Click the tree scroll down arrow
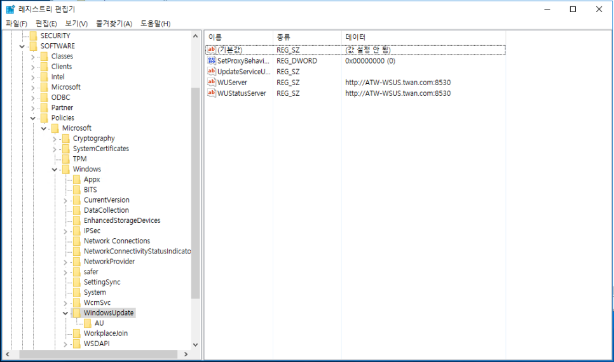Screen dimensions: 614x362 pyautogui.click(x=195, y=345)
